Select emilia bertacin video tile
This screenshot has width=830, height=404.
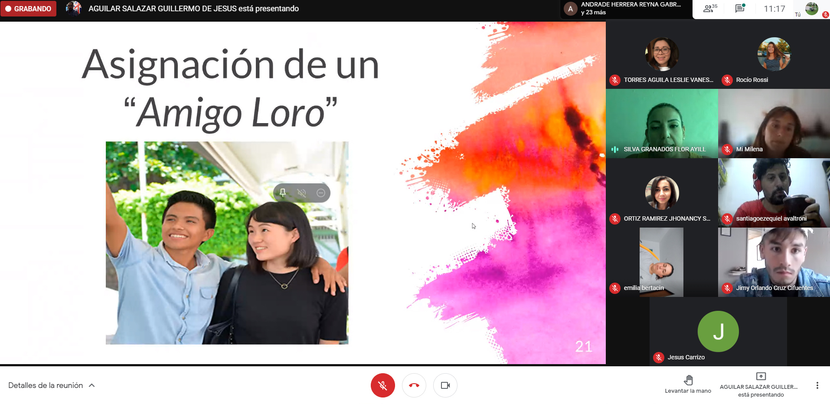tap(662, 262)
